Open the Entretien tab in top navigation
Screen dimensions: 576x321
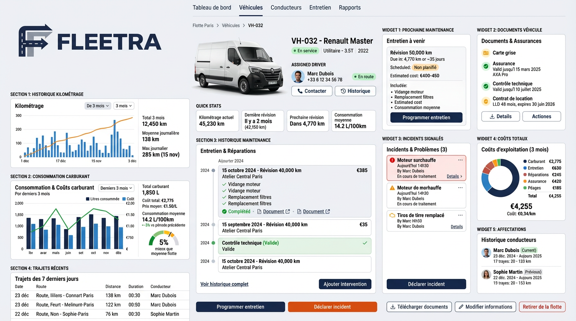[x=320, y=8]
